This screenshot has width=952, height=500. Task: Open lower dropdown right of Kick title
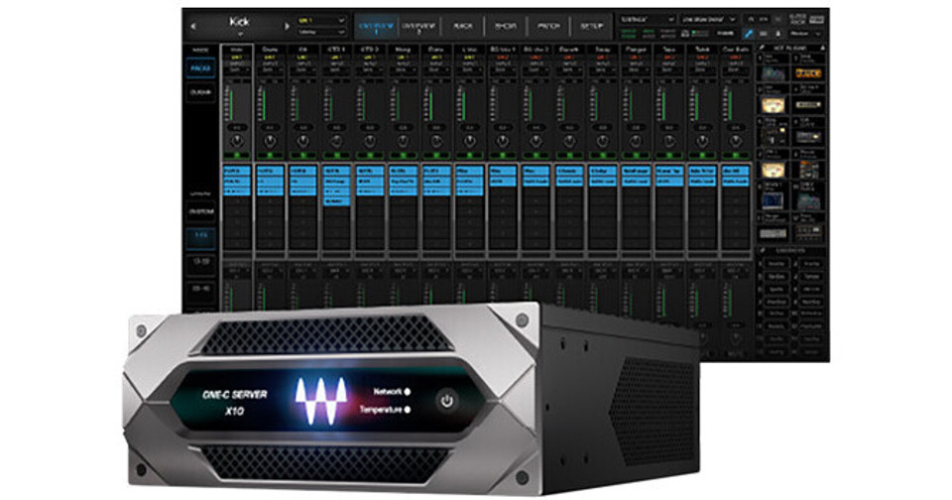tap(321, 32)
